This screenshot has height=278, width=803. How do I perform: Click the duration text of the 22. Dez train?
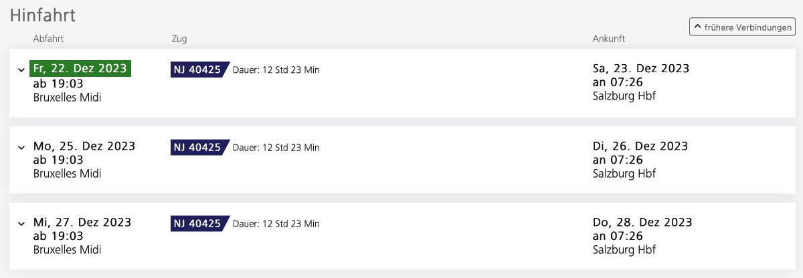(x=276, y=70)
